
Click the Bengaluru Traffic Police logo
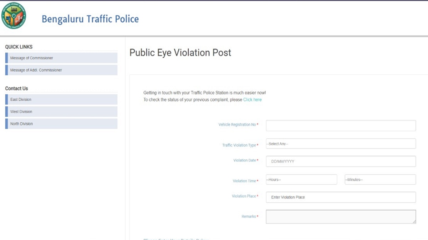pos(15,16)
